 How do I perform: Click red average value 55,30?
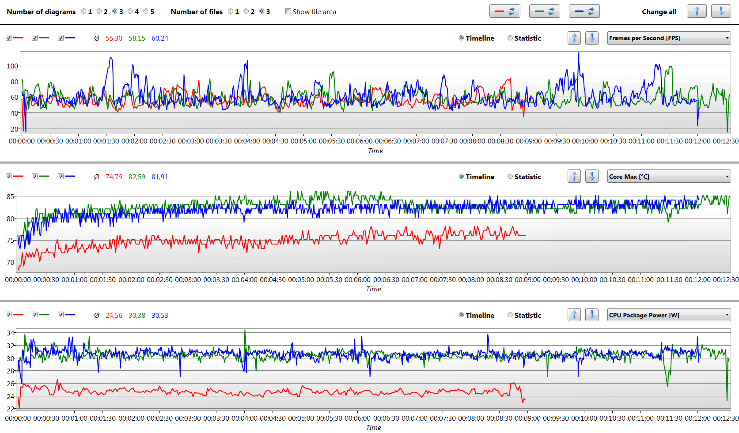pyautogui.click(x=114, y=38)
